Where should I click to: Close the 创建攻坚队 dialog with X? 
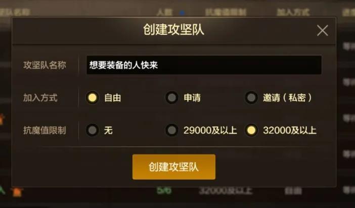323,30
